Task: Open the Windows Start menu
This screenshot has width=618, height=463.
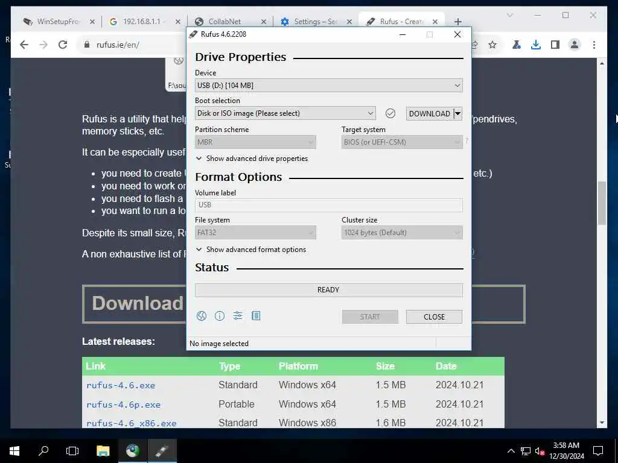Action: (14, 451)
